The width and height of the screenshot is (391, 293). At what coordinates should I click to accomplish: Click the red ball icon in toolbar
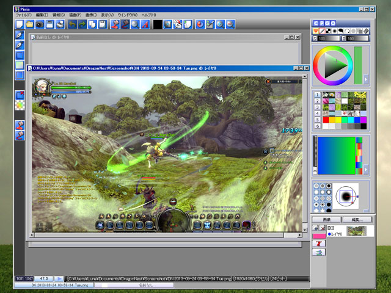click(x=200, y=24)
